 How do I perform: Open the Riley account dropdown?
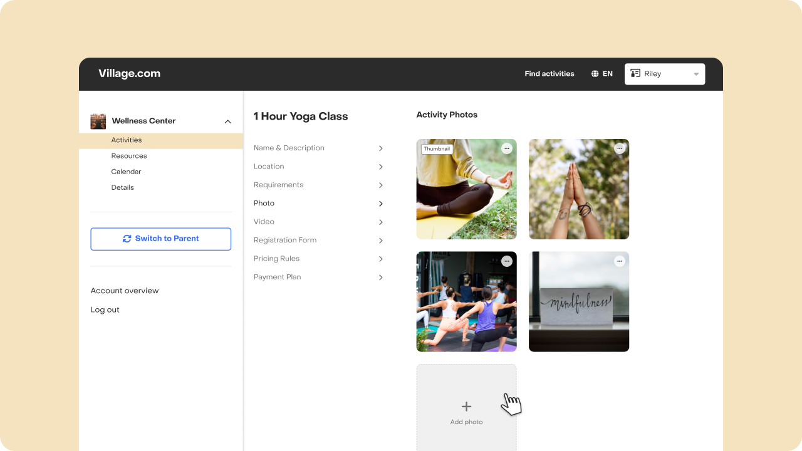click(665, 74)
